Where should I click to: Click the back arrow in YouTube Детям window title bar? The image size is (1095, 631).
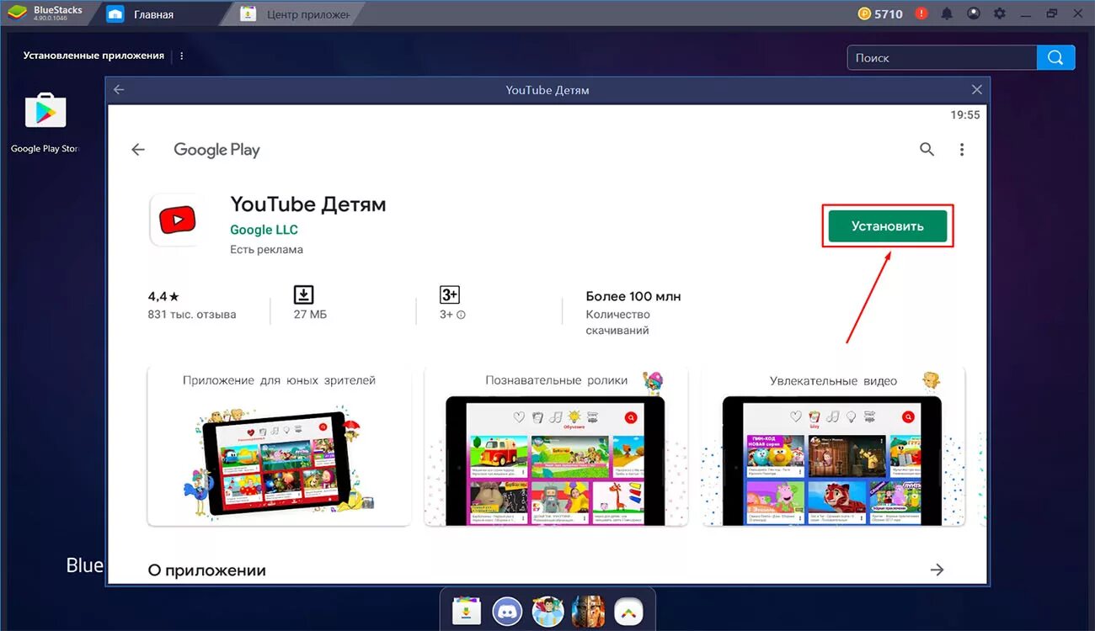point(119,89)
